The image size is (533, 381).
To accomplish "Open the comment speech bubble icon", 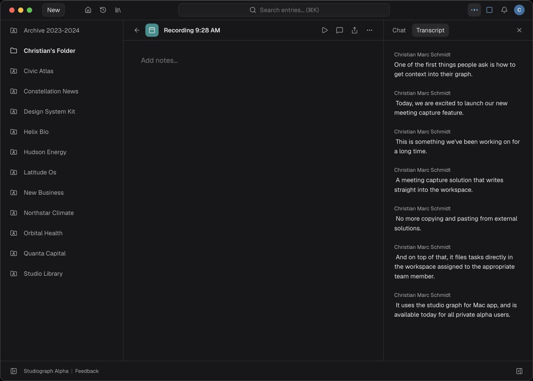I will click(339, 30).
